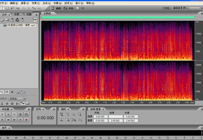Click Play in the transport panel
Viewport: 203px width, 140px height.
point(8,114)
